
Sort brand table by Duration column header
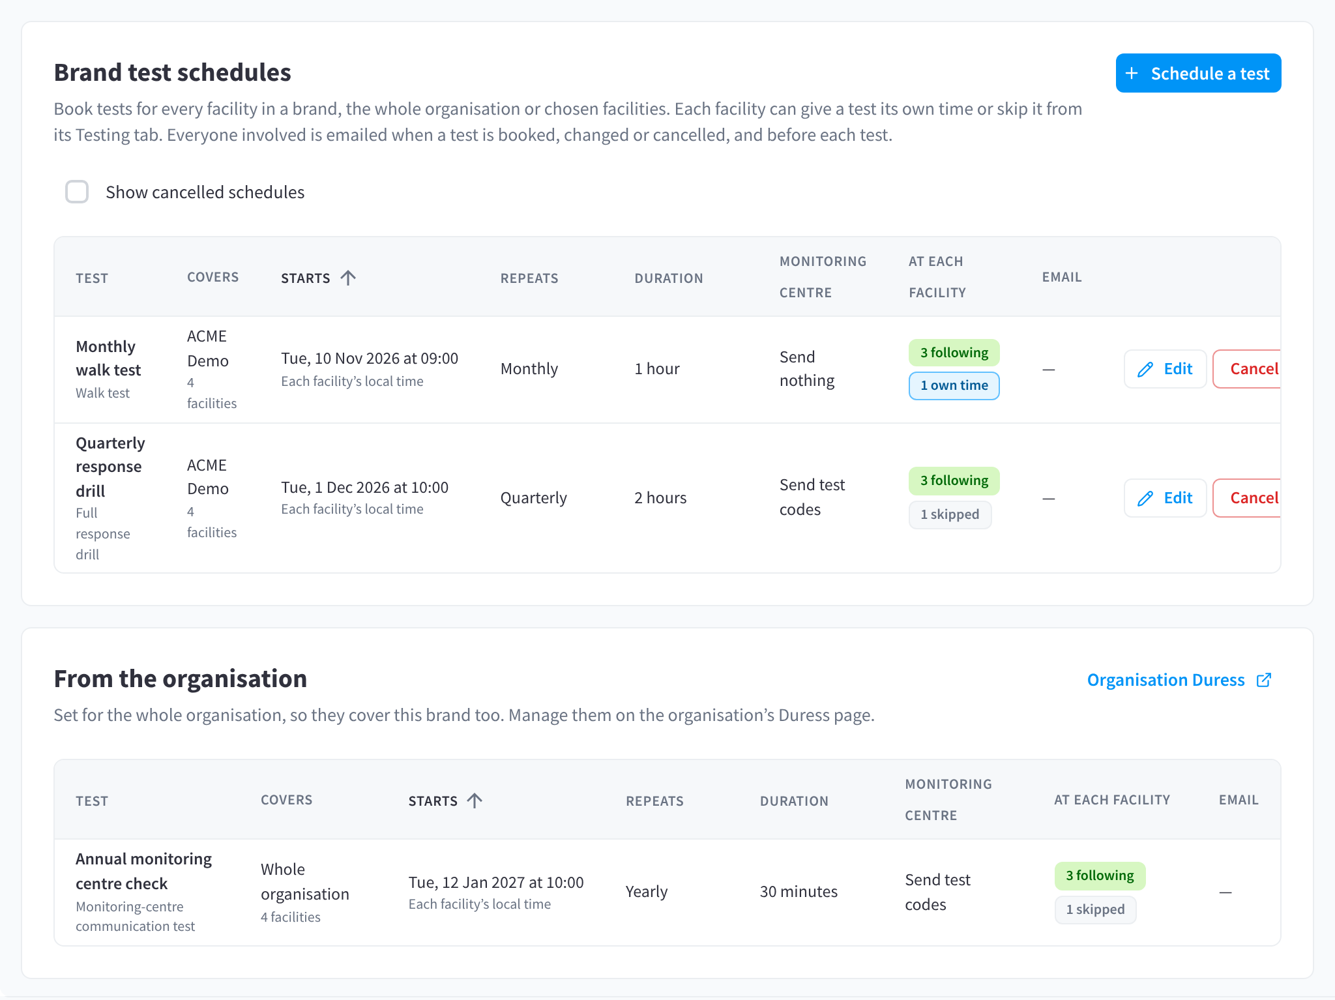point(669,278)
